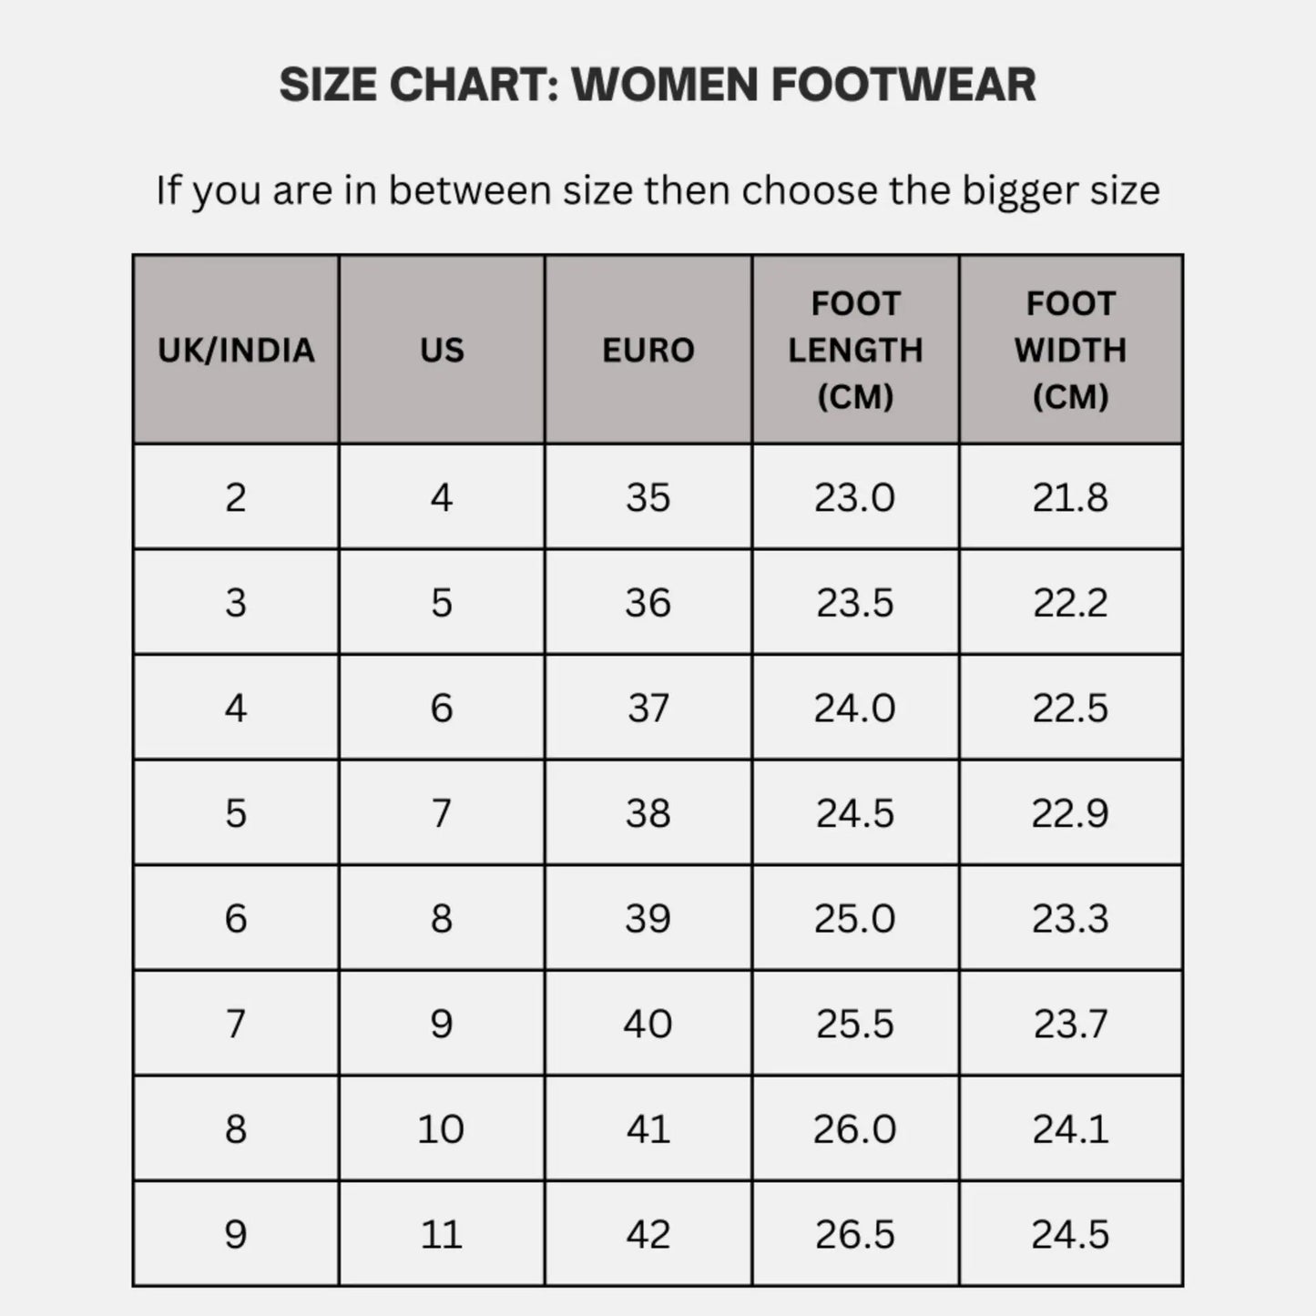1316x1316 pixels.
Task: Select EURO size 42 cell
Action: (648, 1235)
